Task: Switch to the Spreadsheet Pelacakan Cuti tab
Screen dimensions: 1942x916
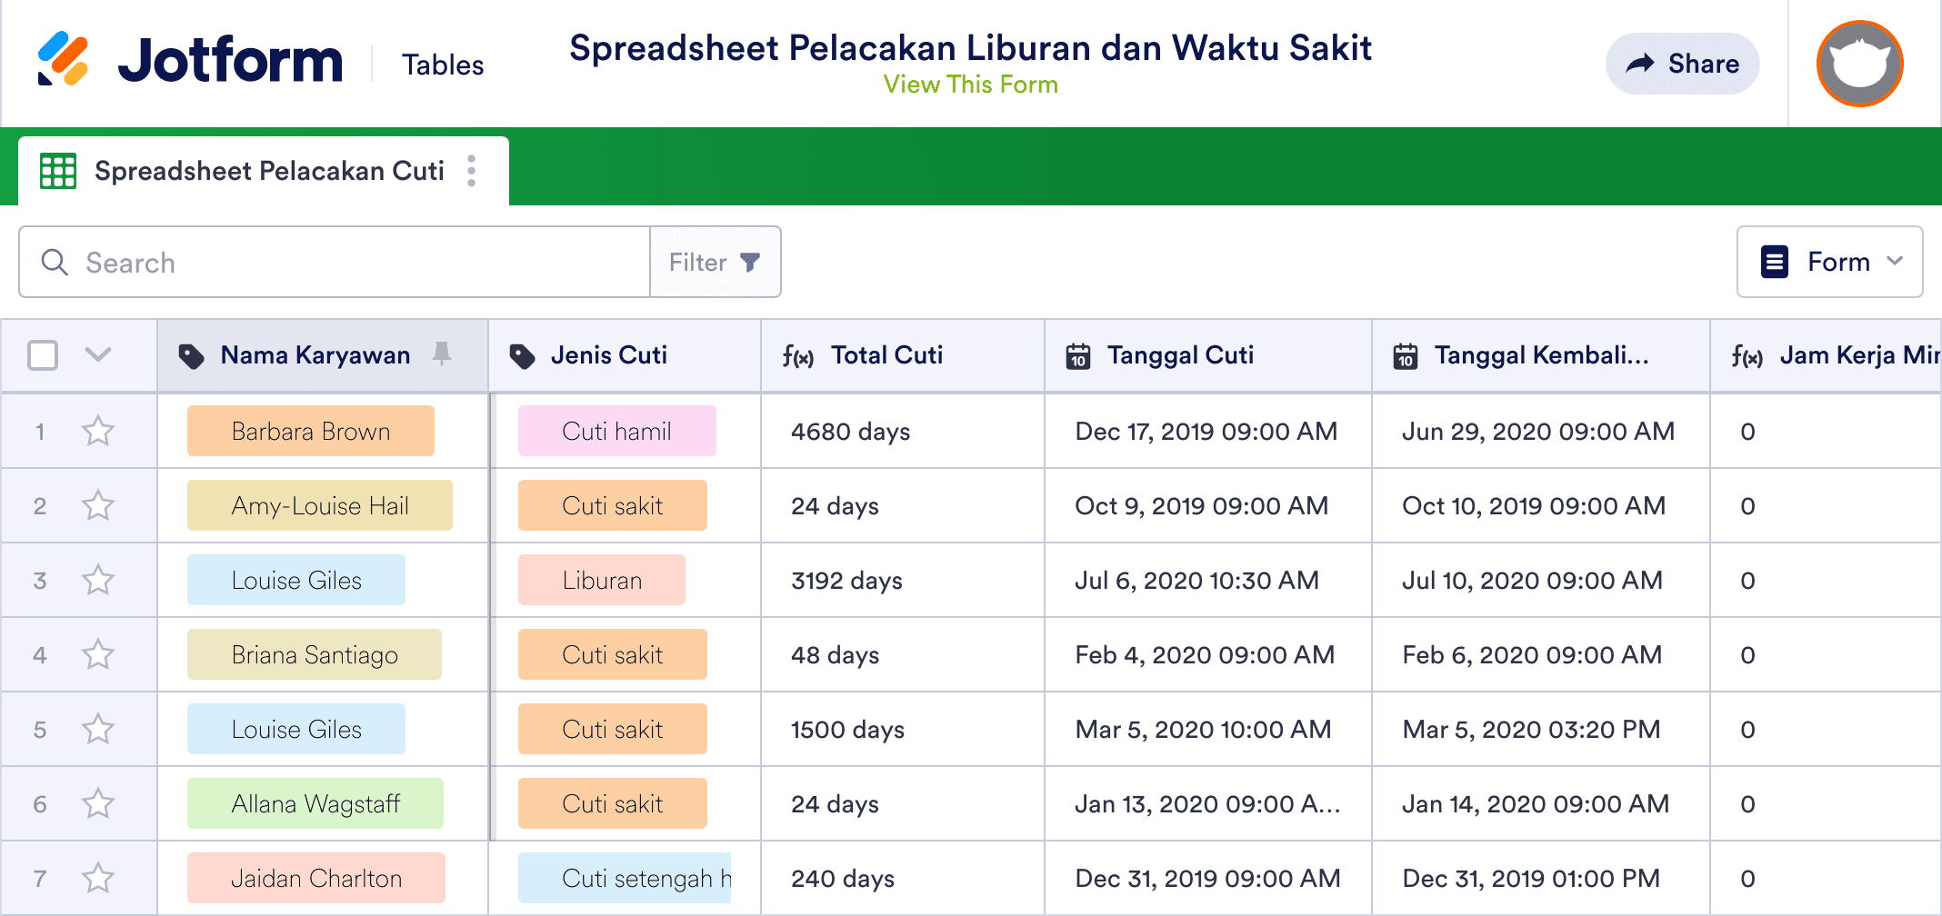Action: (x=268, y=170)
